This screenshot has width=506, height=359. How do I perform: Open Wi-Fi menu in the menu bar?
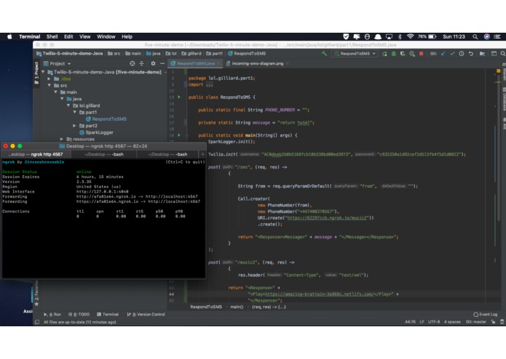coord(410,37)
